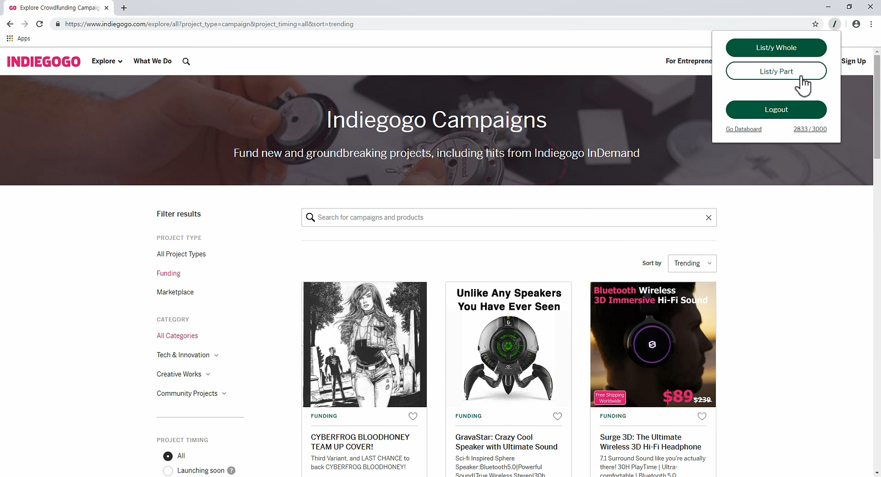Click the For Entrepreneurs header link

(x=689, y=61)
